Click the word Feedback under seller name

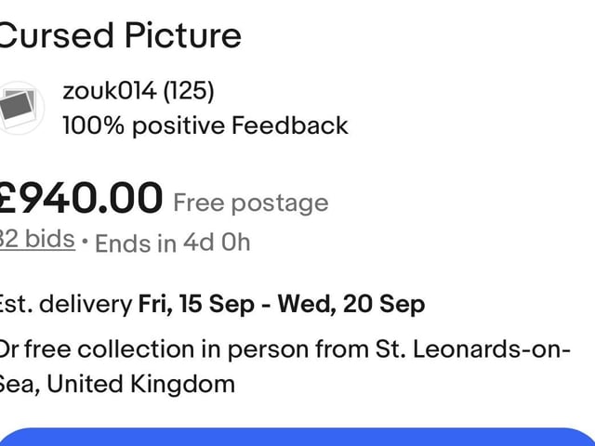point(290,125)
